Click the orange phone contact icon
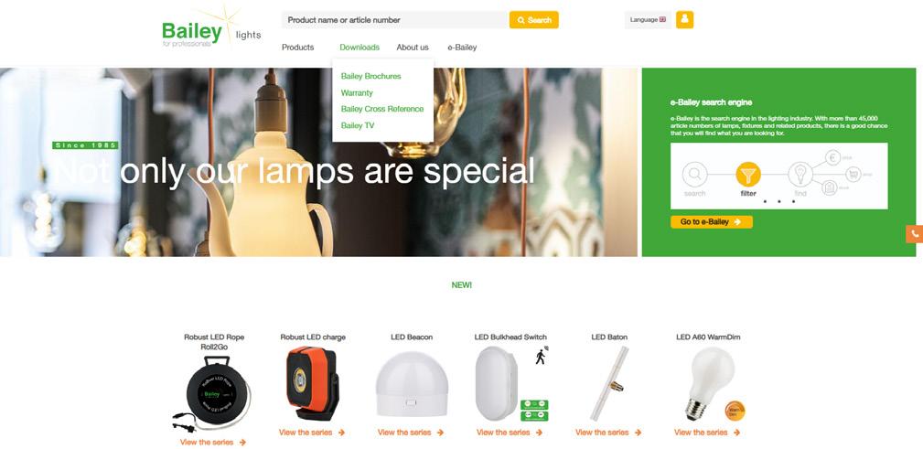The width and height of the screenshot is (923, 449). 914,233
